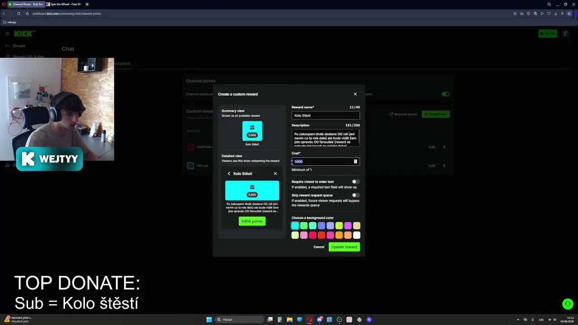
Task: Open the Windows Start menu
Action: coord(209,320)
